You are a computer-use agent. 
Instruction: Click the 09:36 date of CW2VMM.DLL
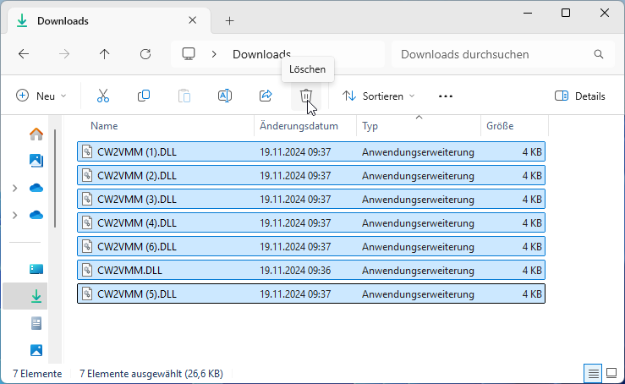coord(295,271)
